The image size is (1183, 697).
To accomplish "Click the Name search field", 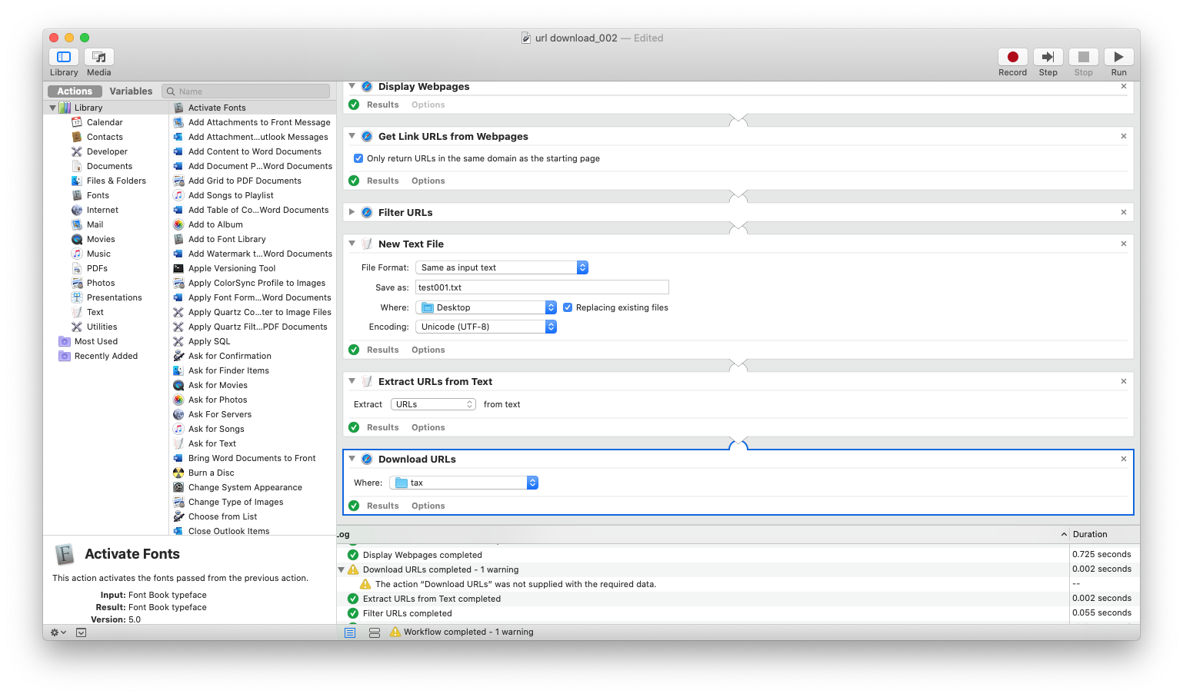I will pyautogui.click(x=246, y=91).
